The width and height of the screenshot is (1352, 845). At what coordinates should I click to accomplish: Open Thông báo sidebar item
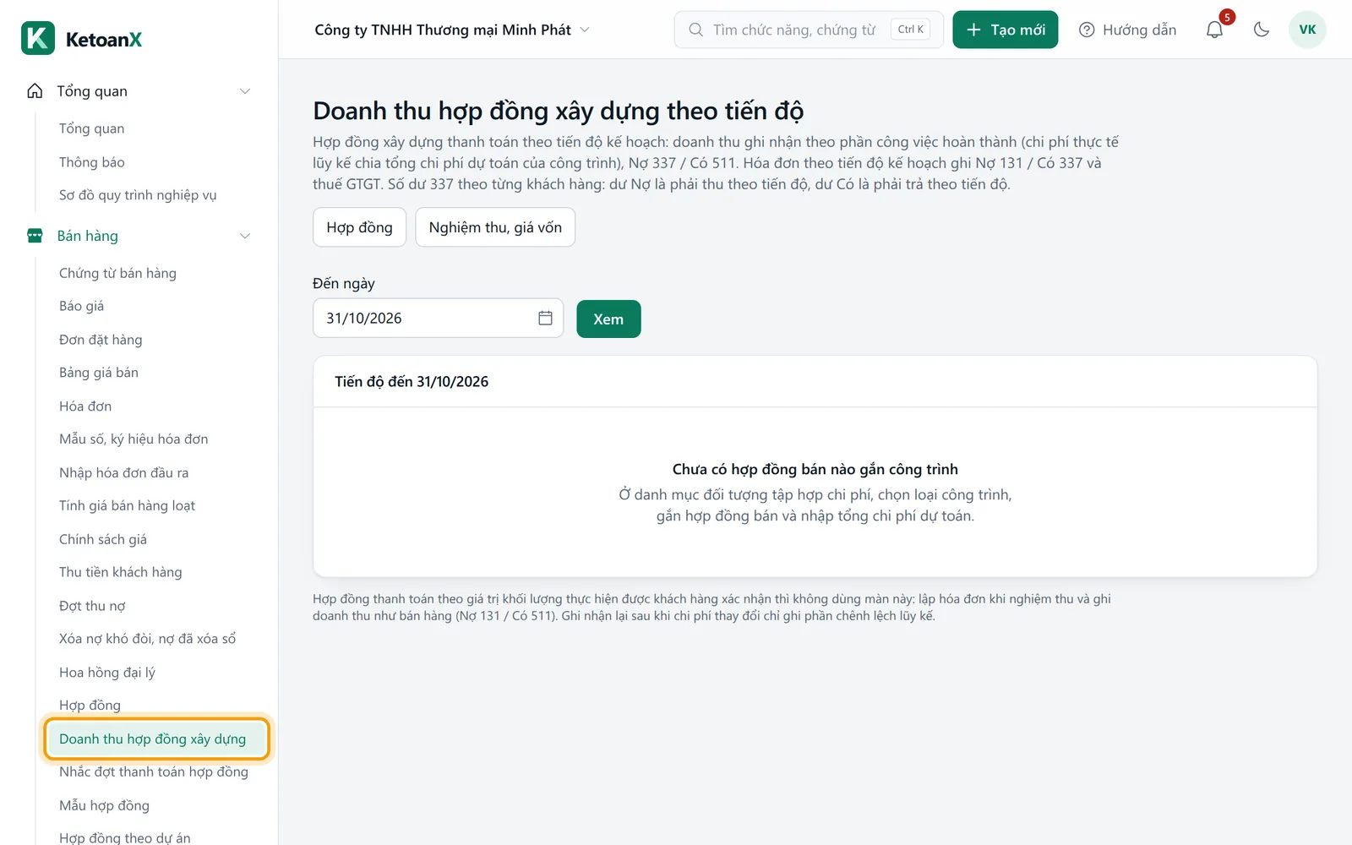click(x=92, y=162)
